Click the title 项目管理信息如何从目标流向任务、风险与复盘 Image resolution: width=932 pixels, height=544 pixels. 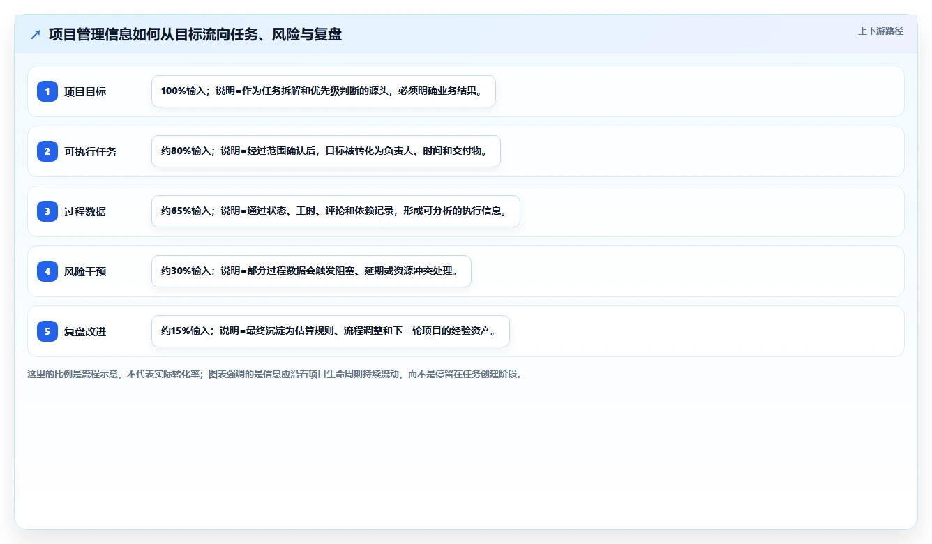pyautogui.click(x=195, y=34)
